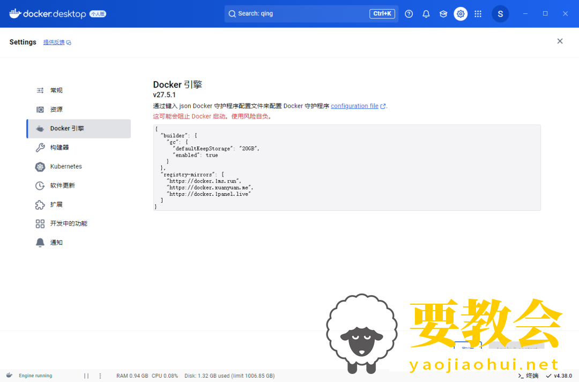The width and height of the screenshot is (579, 382).
Task: Open the engine three-dot menu
Action: tap(100, 376)
